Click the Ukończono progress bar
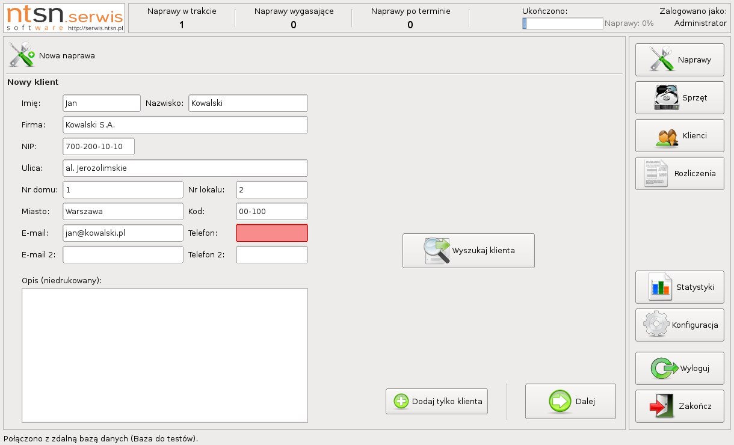This screenshot has width=734, height=445. [x=563, y=23]
